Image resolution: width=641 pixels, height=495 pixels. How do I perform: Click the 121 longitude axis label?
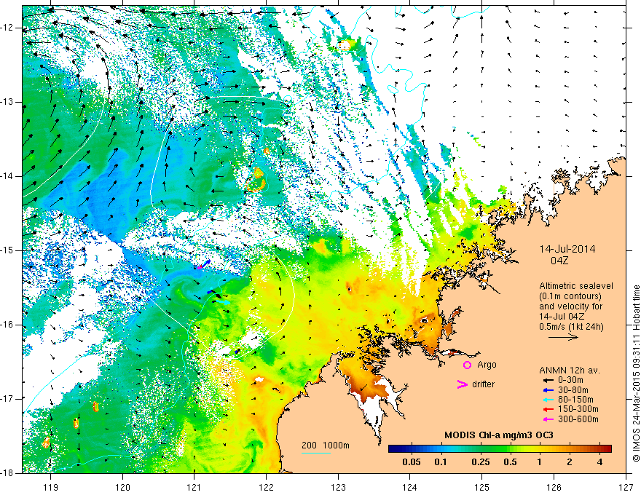click(194, 487)
